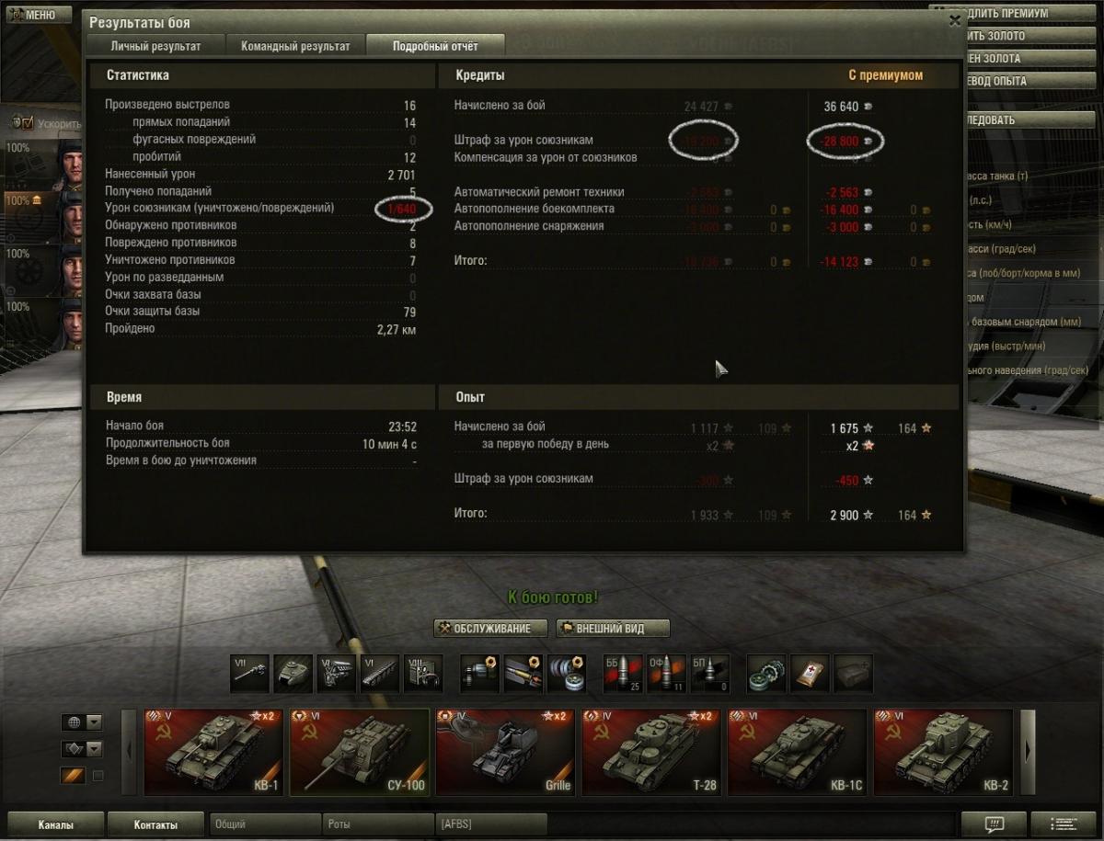Screen dimensions: 1104x841
Task: Expand the nation filter dropdown
Action: [x=82, y=722]
